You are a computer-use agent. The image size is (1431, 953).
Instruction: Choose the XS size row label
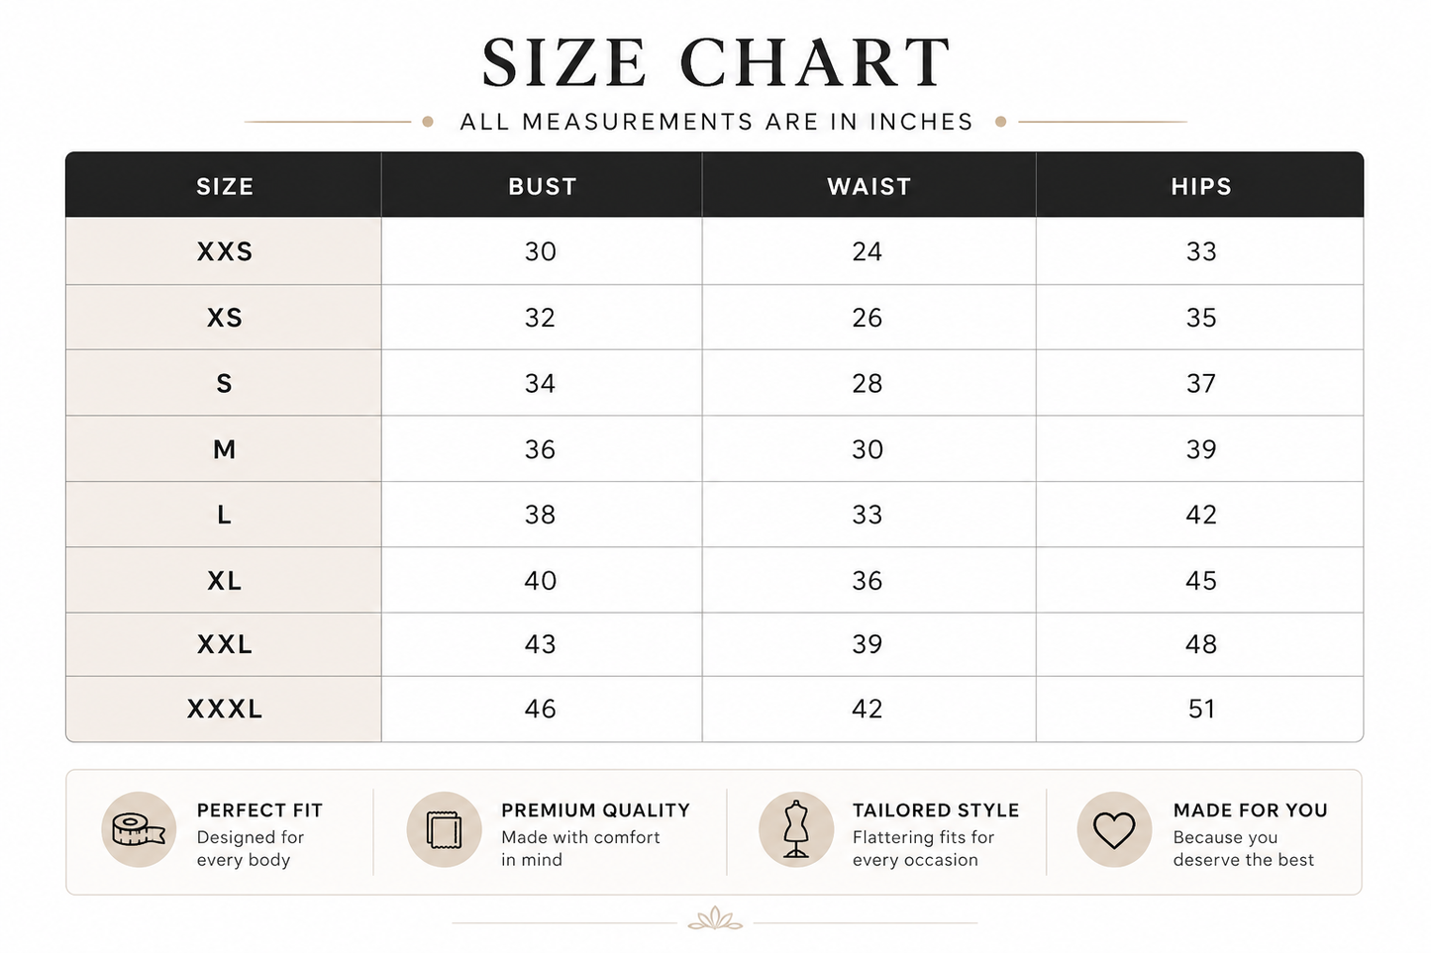coord(225,318)
